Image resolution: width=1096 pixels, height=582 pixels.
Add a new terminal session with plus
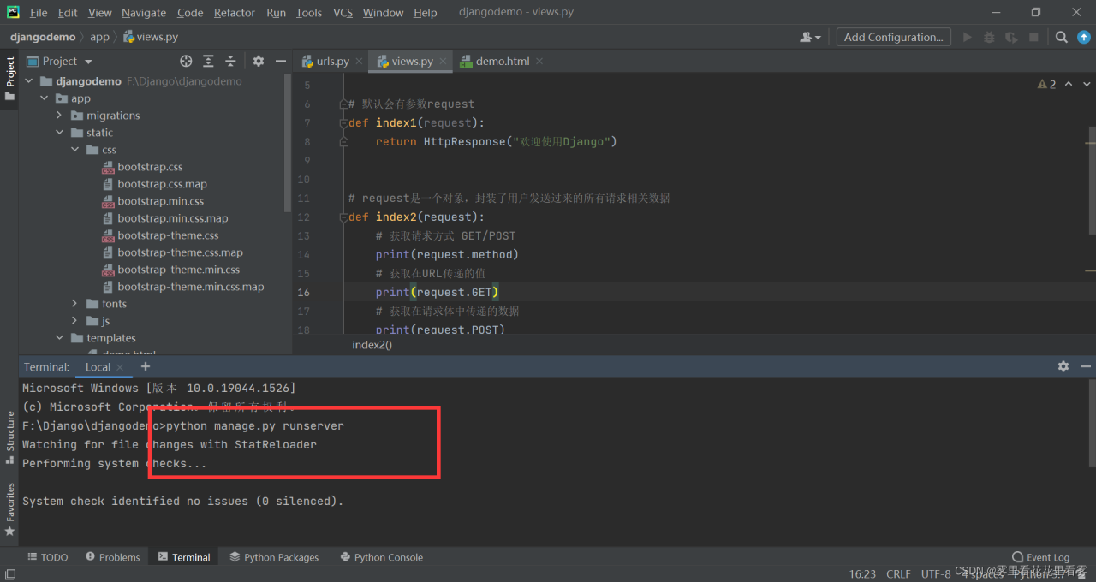pyautogui.click(x=146, y=366)
